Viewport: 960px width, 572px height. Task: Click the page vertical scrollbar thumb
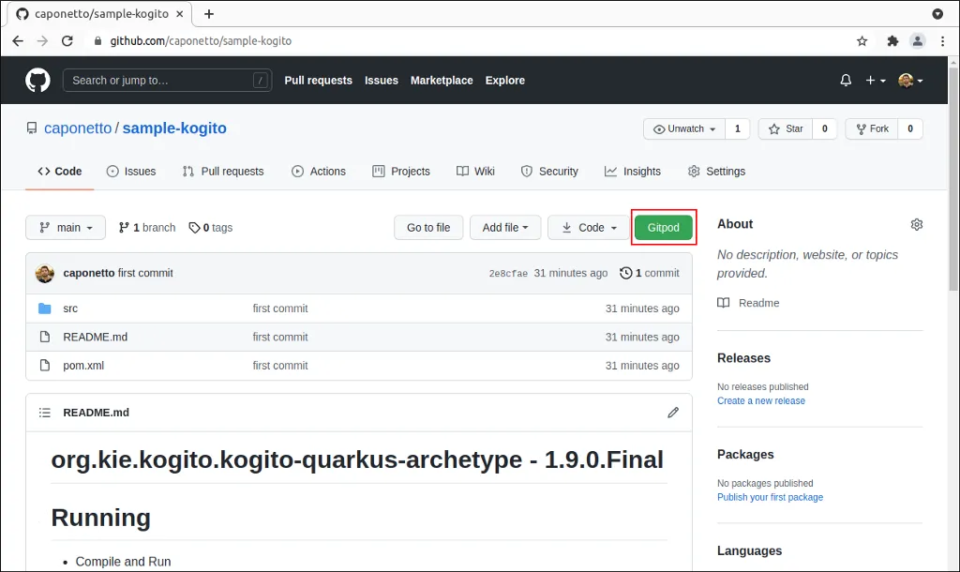(x=953, y=179)
